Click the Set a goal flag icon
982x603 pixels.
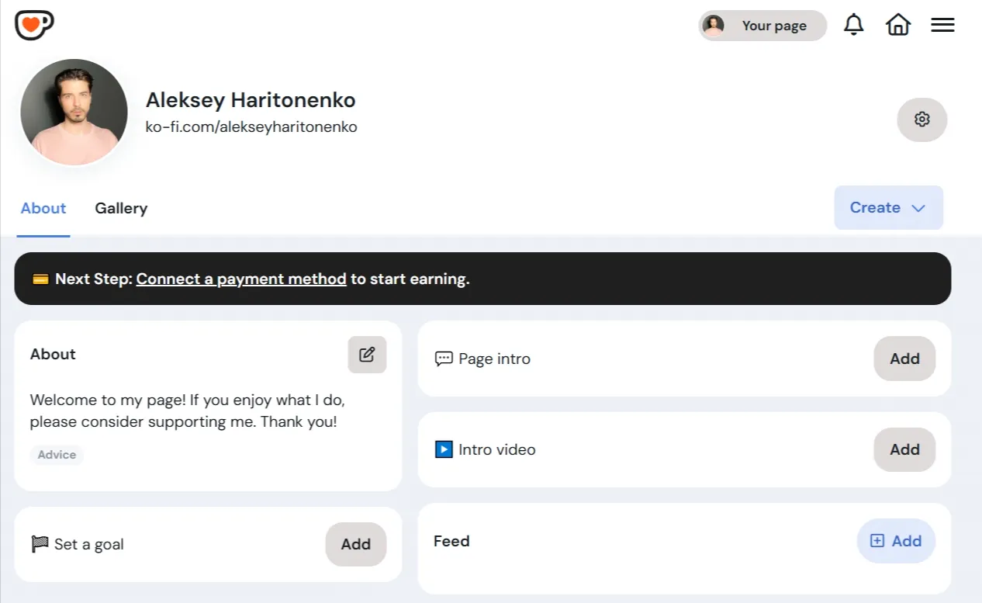(40, 545)
